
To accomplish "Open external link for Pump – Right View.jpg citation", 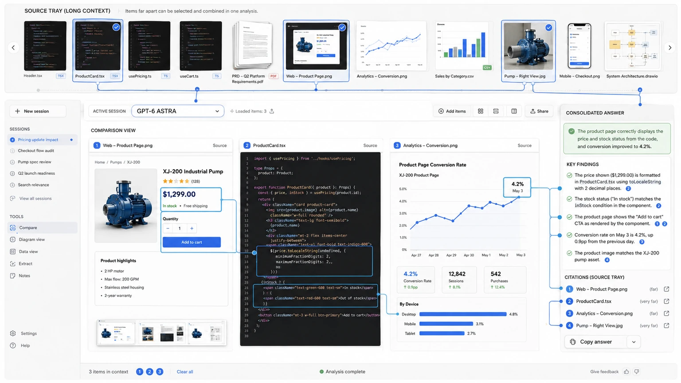I will tap(666, 325).
